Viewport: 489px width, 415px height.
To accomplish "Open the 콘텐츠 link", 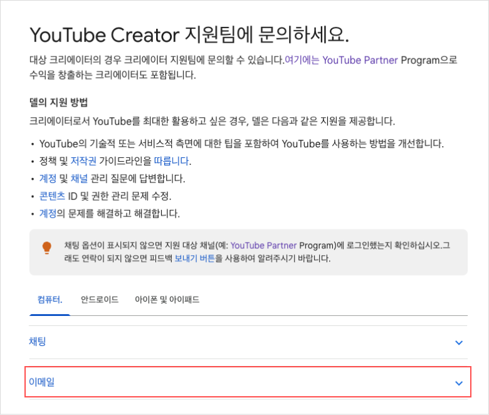I will pyautogui.click(x=52, y=196).
